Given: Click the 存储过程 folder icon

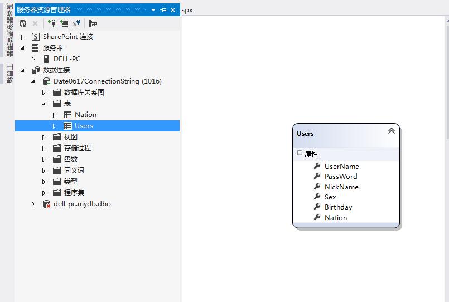Looking at the screenshot, I should [x=57, y=148].
